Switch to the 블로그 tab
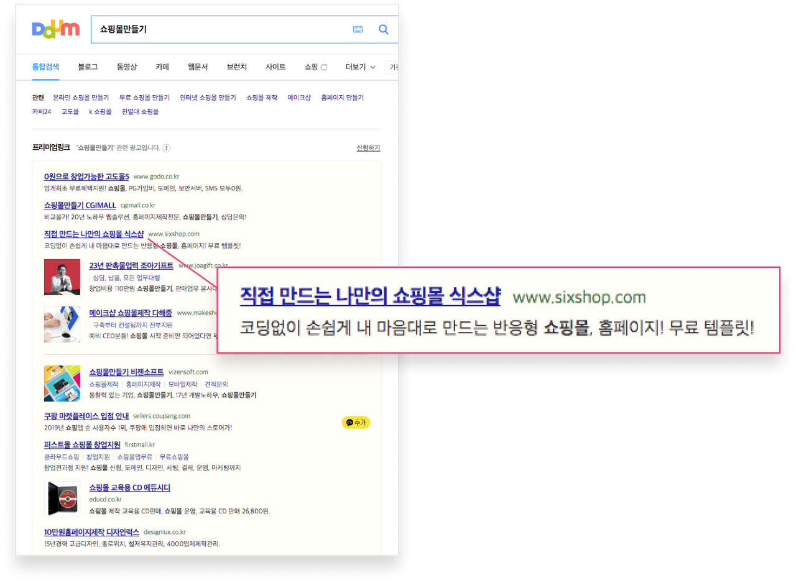The width and height of the screenshot is (796, 583). click(x=88, y=67)
